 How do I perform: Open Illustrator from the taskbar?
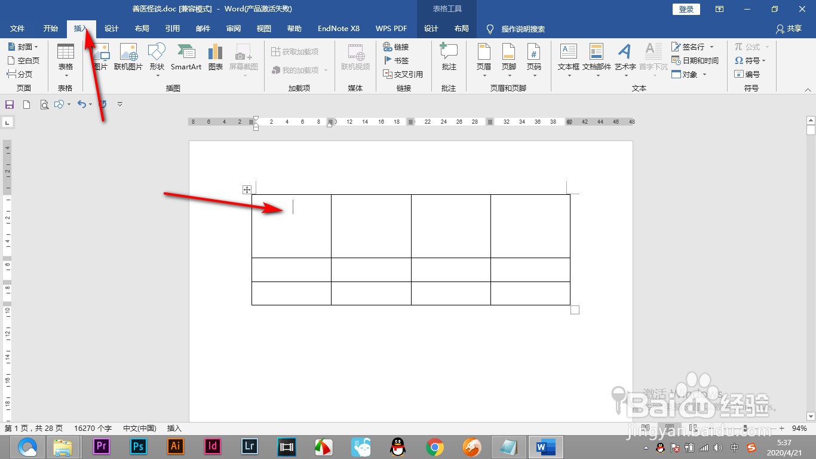coord(176,446)
